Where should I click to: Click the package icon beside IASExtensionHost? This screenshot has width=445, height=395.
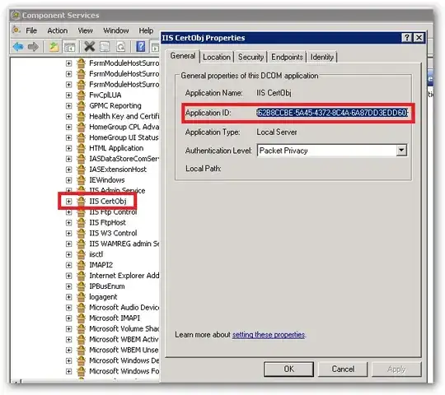pos(81,170)
